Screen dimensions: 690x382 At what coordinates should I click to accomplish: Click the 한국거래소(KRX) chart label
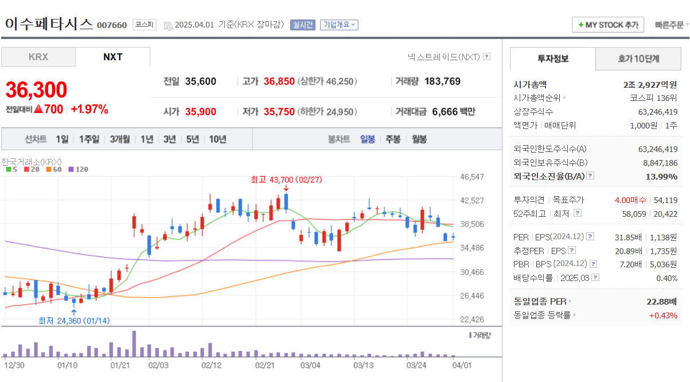click(x=32, y=162)
